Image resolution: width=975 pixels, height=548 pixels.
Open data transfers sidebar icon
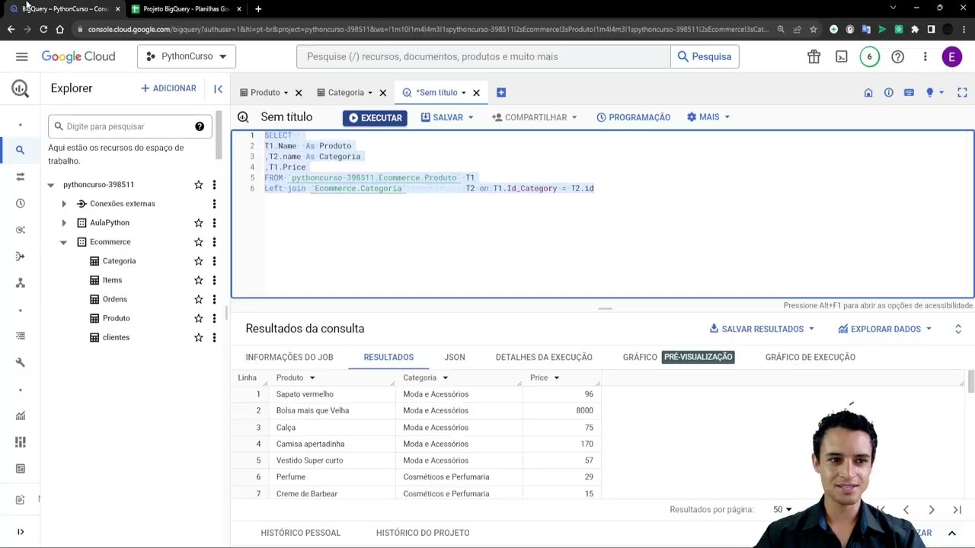(21, 177)
